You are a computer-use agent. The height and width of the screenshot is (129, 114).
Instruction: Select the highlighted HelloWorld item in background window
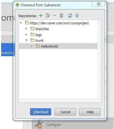7,50
